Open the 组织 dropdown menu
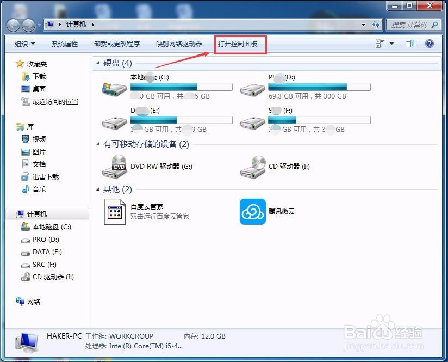This screenshot has width=448, height=362. click(24, 44)
